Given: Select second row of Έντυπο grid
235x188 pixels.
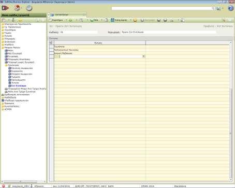Looking at the screenshot, I should click(x=100, y=50).
